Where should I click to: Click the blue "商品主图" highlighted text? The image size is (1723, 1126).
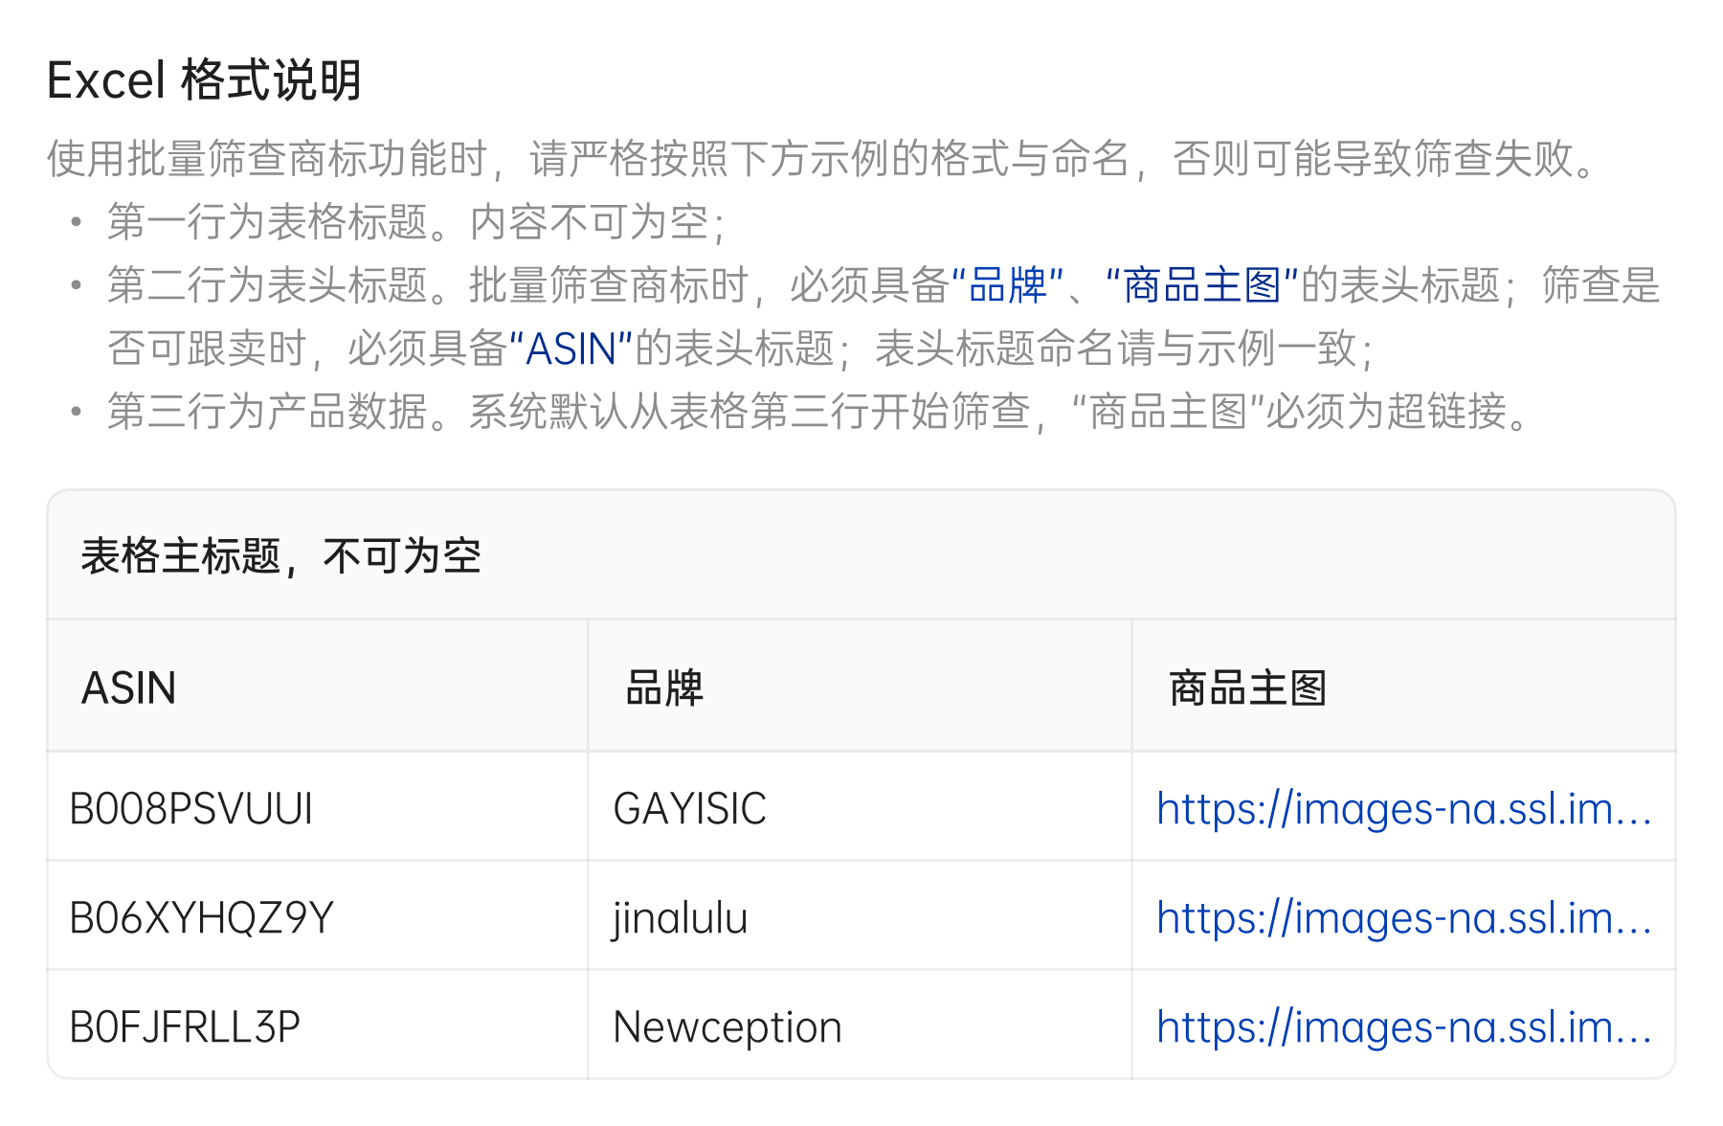tap(1201, 285)
